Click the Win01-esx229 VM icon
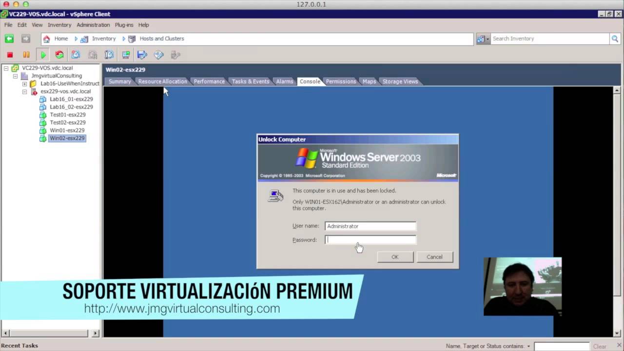This screenshot has width=624, height=351. [x=42, y=131]
